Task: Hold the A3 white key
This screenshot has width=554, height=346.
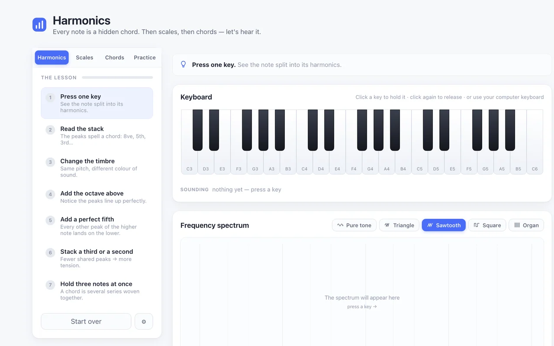Action: [x=271, y=162]
